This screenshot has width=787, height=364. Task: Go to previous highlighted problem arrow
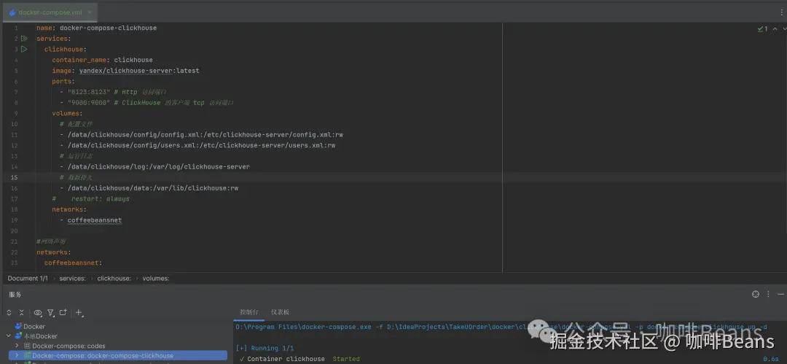point(775,29)
